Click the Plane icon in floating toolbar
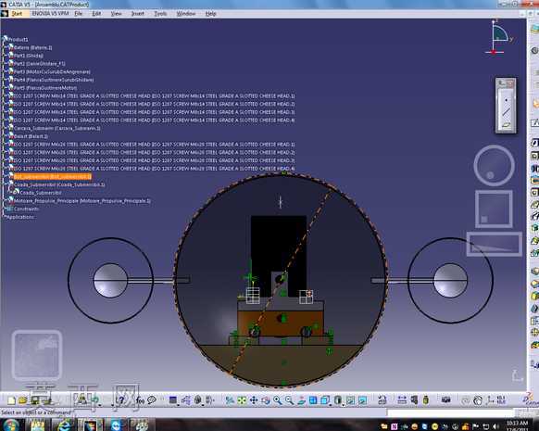The image size is (539, 431). pos(506,125)
